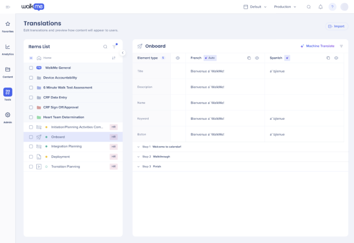Open the Production environment dropdown
The height and width of the screenshot is (243, 354).
click(x=285, y=7)
